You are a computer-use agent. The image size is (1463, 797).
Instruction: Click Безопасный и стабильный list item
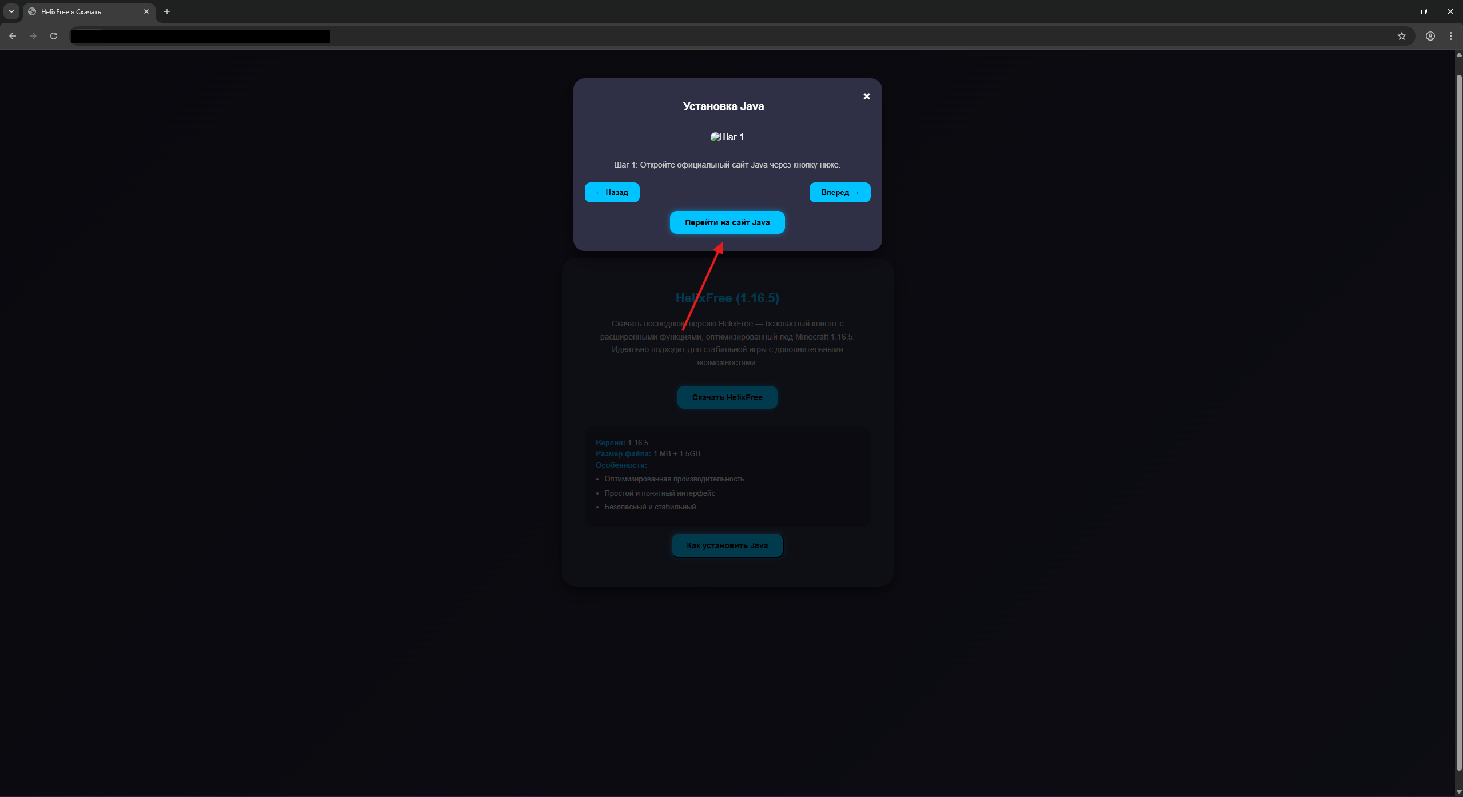650,507
